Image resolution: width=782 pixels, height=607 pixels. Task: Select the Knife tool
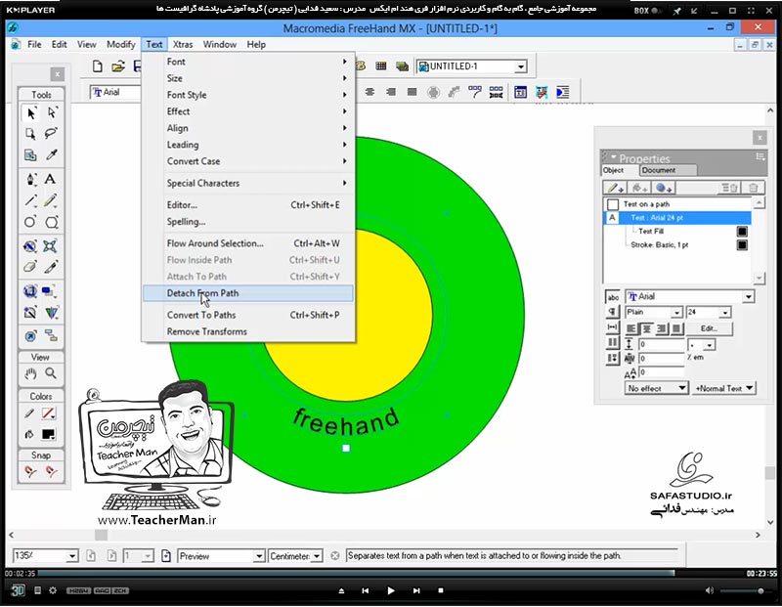point(51,267)
